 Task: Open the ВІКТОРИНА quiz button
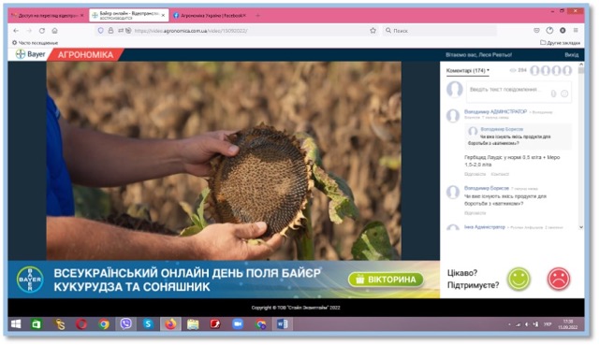[386, 280]
